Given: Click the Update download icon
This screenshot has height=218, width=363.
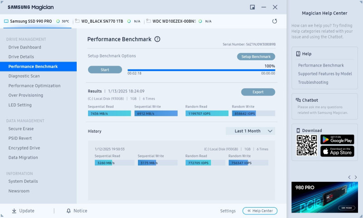Looking at the screenshot, I should tap(14, 211).
